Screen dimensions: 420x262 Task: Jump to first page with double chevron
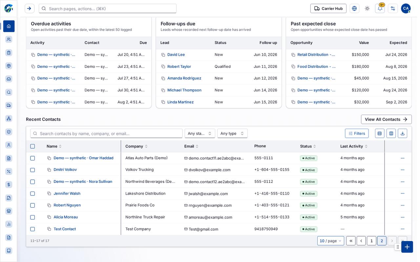[351, 241]
